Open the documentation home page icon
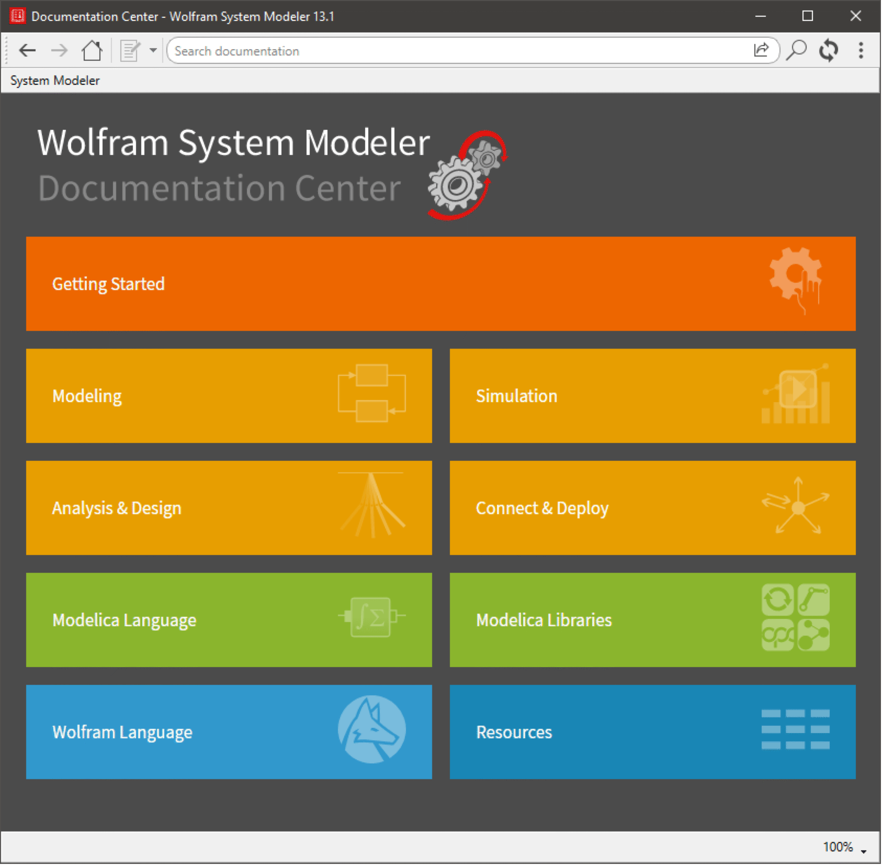This screenshot has height=865, width=882. click(x=92, y=51)
